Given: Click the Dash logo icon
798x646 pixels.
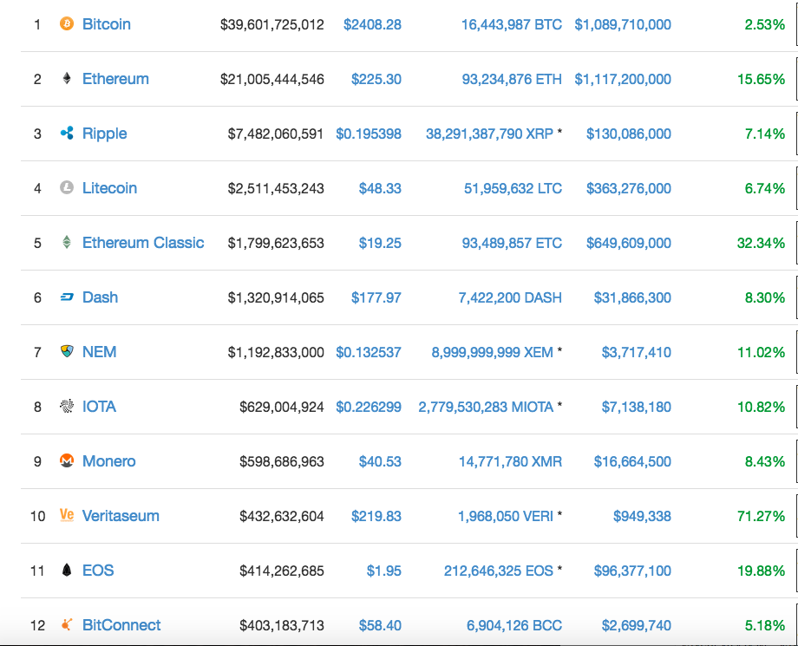Looking at the screenshot, I should [67, 297].
